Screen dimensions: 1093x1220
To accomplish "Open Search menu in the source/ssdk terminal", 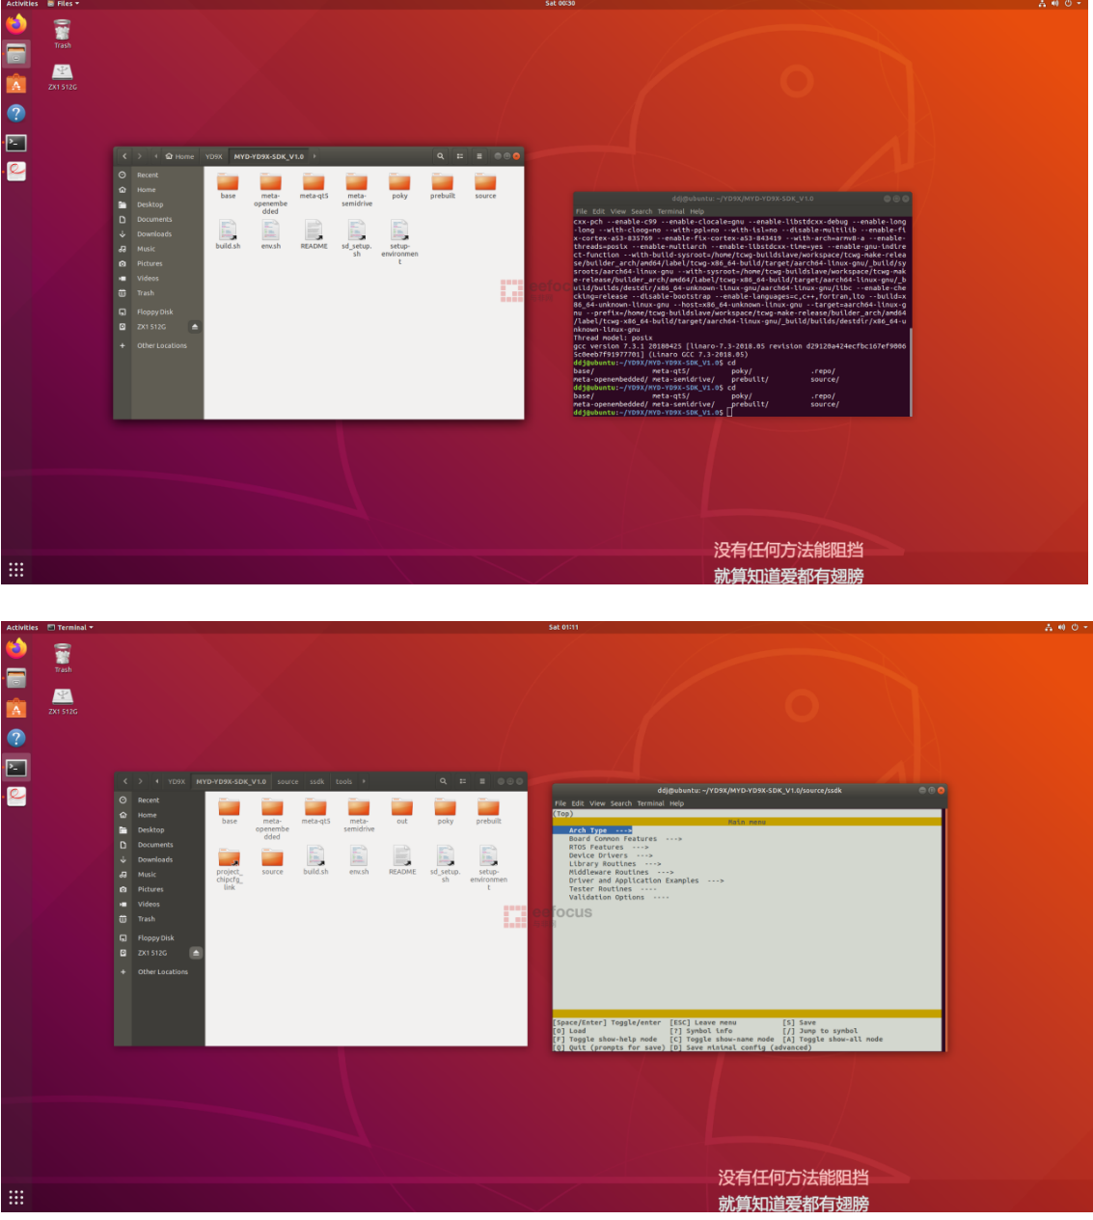I will tap(620, 803).
